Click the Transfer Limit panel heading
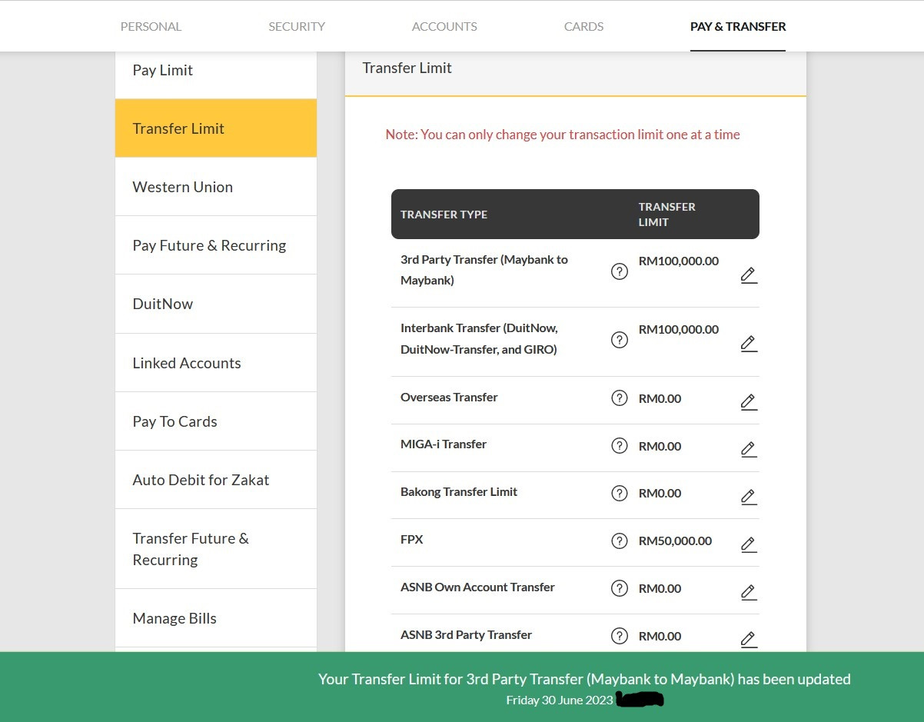Screen dimensions: 924x722 [407, 68]
